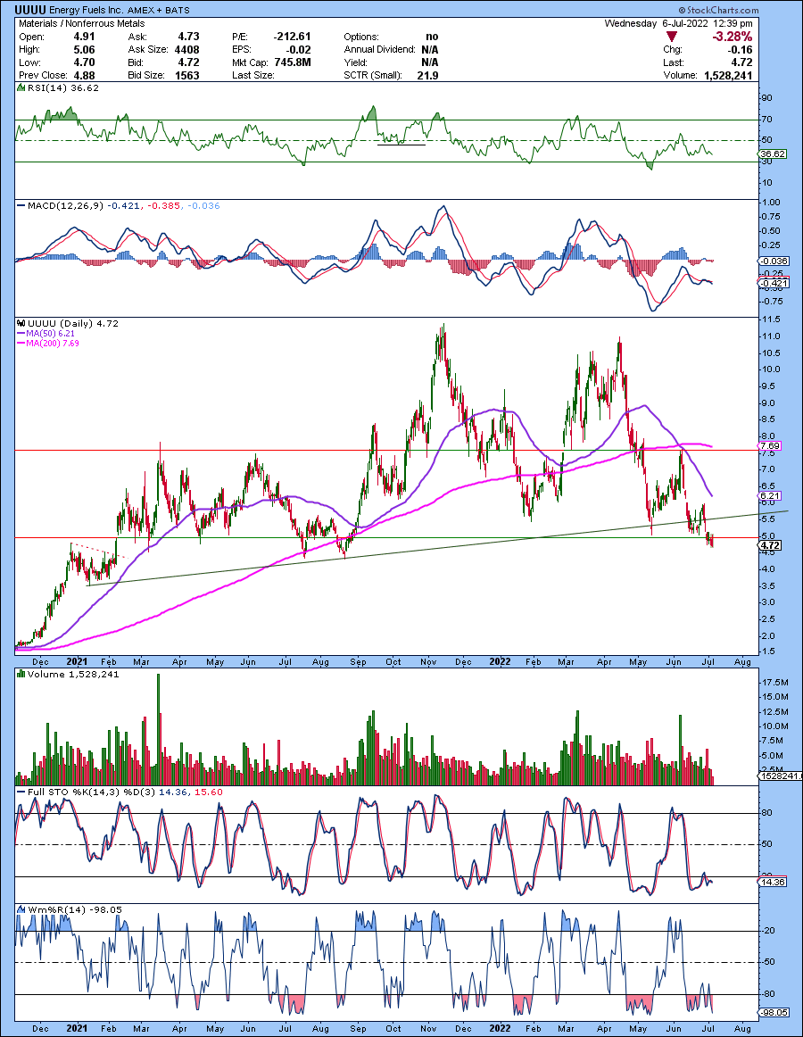Screen dimensions: 803x1037
Task: Click the Wm%R(14) legend icon
Action: pos(21,910)
